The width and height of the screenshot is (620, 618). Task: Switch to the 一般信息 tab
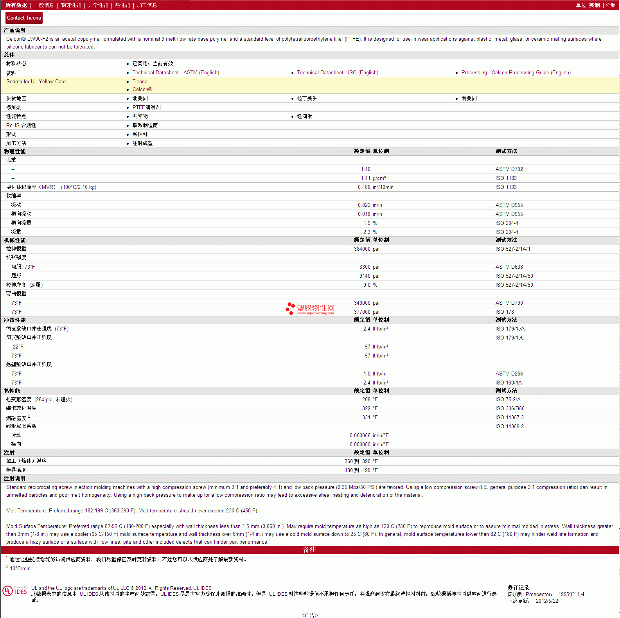[x=44, y=5]
